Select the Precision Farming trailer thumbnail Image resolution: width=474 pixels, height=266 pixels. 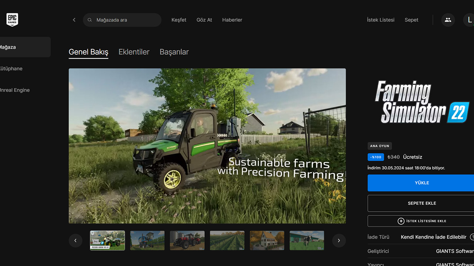coord(107,241)
